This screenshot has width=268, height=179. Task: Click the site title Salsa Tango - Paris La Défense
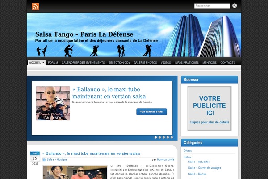84,34
